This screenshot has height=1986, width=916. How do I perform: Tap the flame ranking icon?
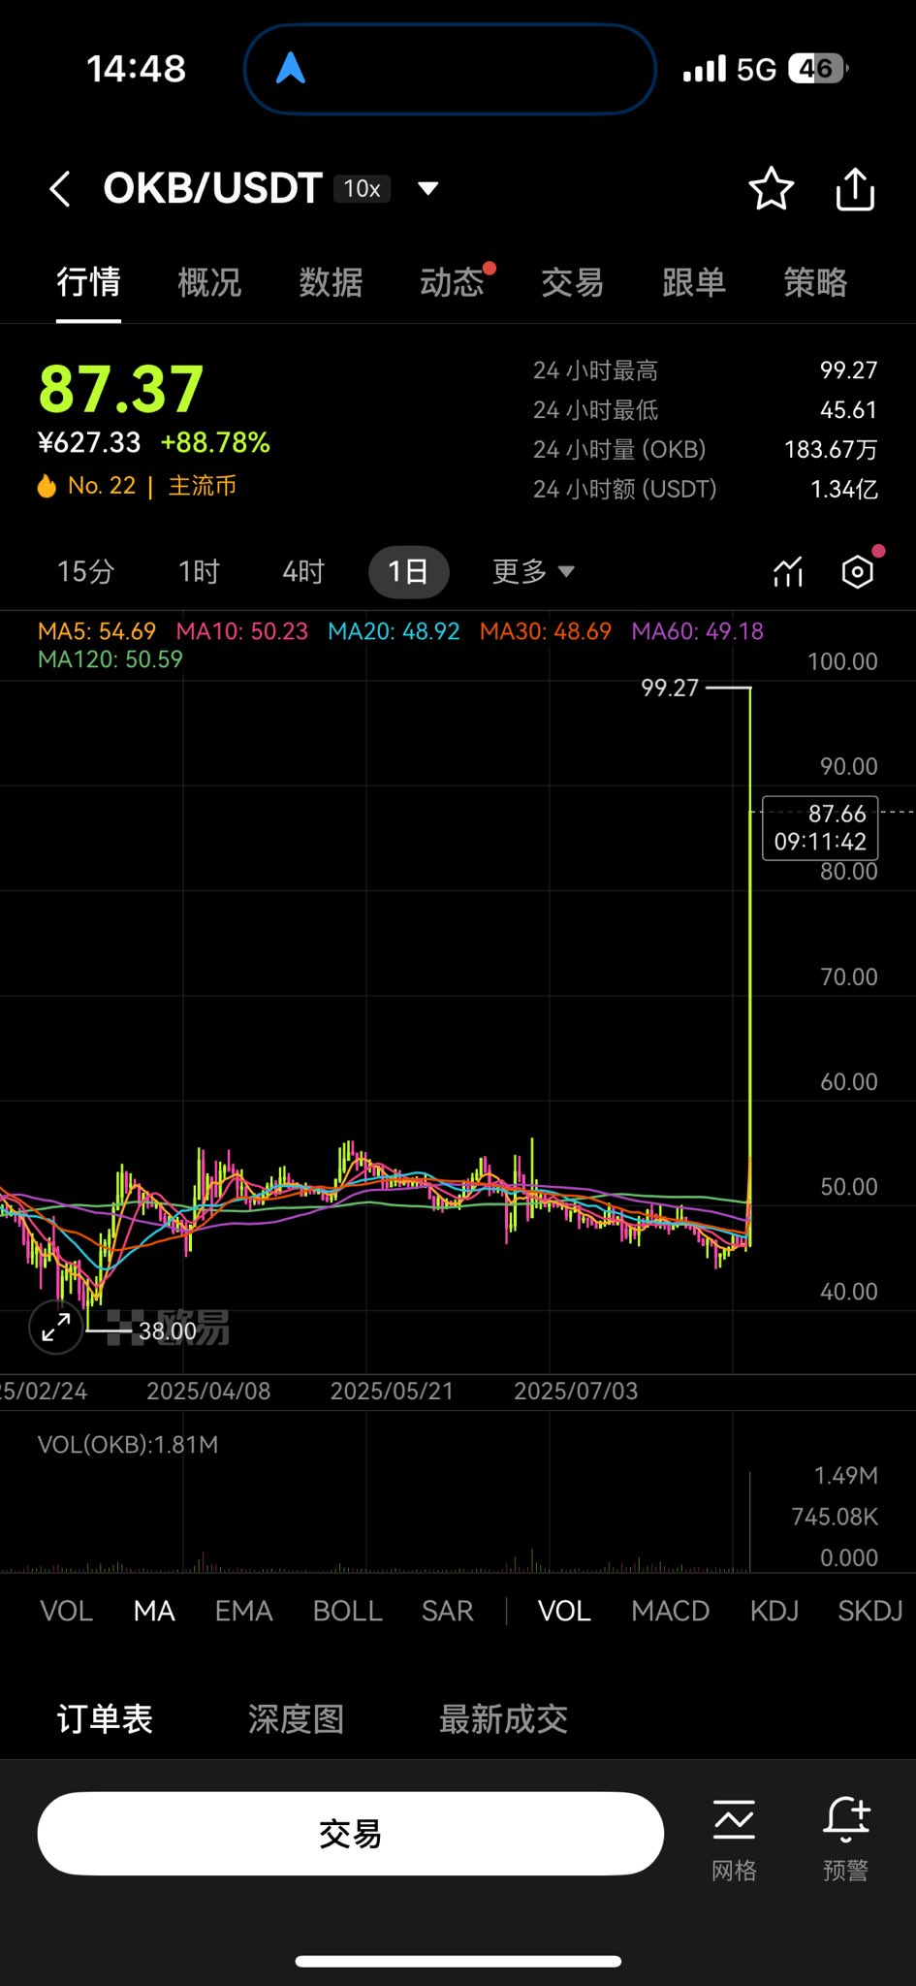pyautogui.click(x=47, y=486)
